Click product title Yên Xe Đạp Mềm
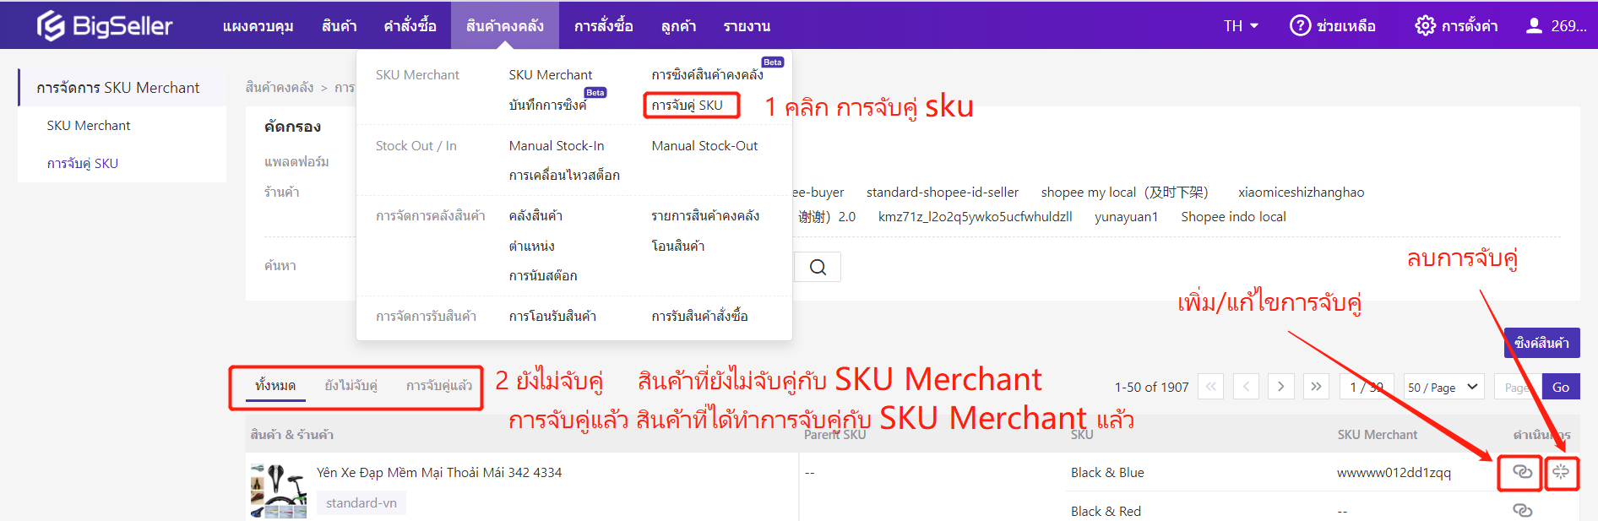 [x=439, y=472]
